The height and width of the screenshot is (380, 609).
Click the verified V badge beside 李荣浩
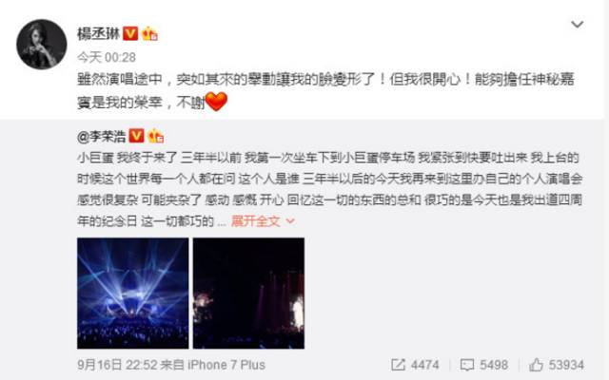pyautogui.click(x=136, y=136)
